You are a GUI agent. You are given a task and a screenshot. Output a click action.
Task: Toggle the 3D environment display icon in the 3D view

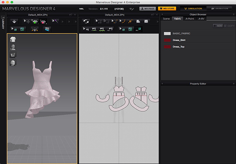13,55
